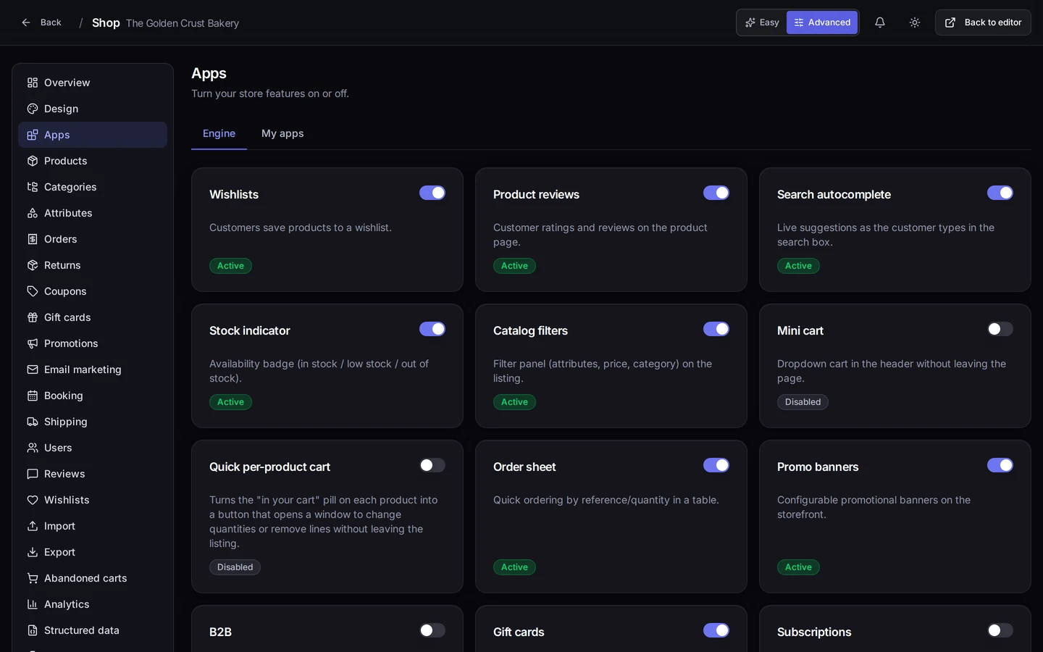1043x652 pixels.
Task: Enable the Mini cart toggle
Action: pos(1000,329)
